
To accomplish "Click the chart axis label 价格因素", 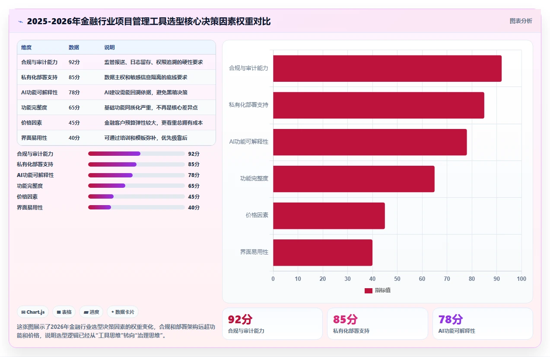I will pyautogui.click(x=257, y=215).
